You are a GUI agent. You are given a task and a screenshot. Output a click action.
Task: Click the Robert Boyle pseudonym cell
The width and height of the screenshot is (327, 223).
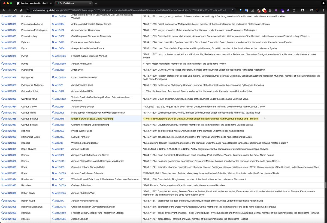[35, 193]
